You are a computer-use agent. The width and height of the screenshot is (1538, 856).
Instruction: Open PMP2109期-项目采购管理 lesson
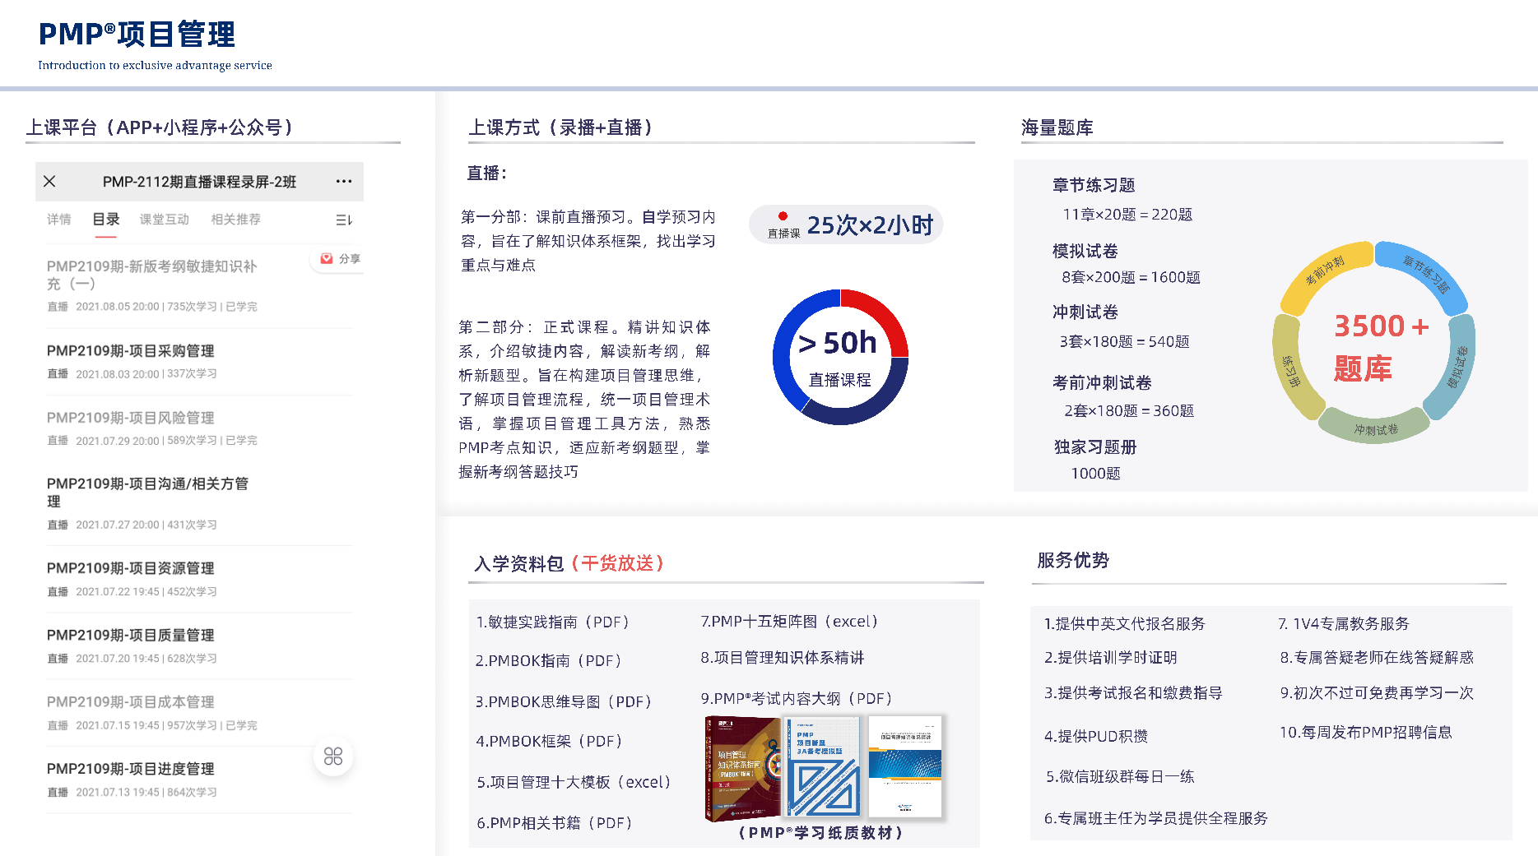130,351
